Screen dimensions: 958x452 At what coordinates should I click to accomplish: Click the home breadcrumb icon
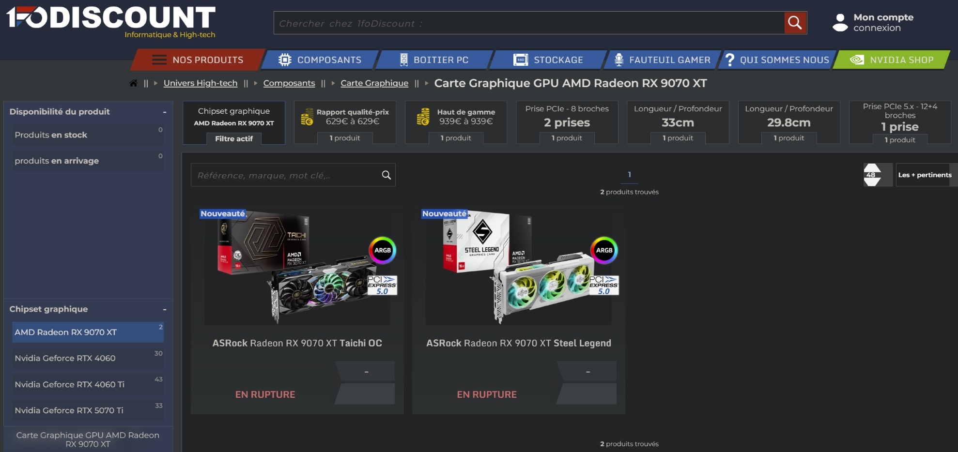pyautogui.click(x=134, y=83)
